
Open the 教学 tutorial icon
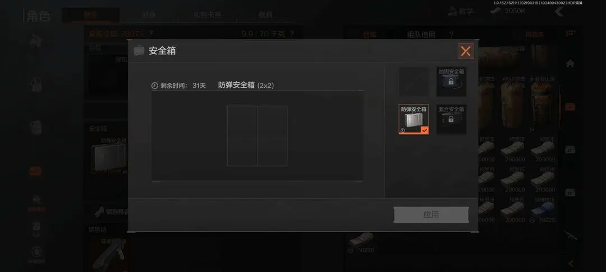click(x=452, y=11)
